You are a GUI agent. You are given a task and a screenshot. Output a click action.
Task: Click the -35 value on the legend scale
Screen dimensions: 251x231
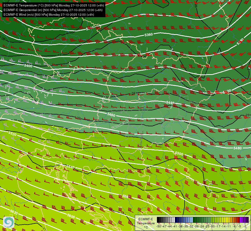pos(186,226)
